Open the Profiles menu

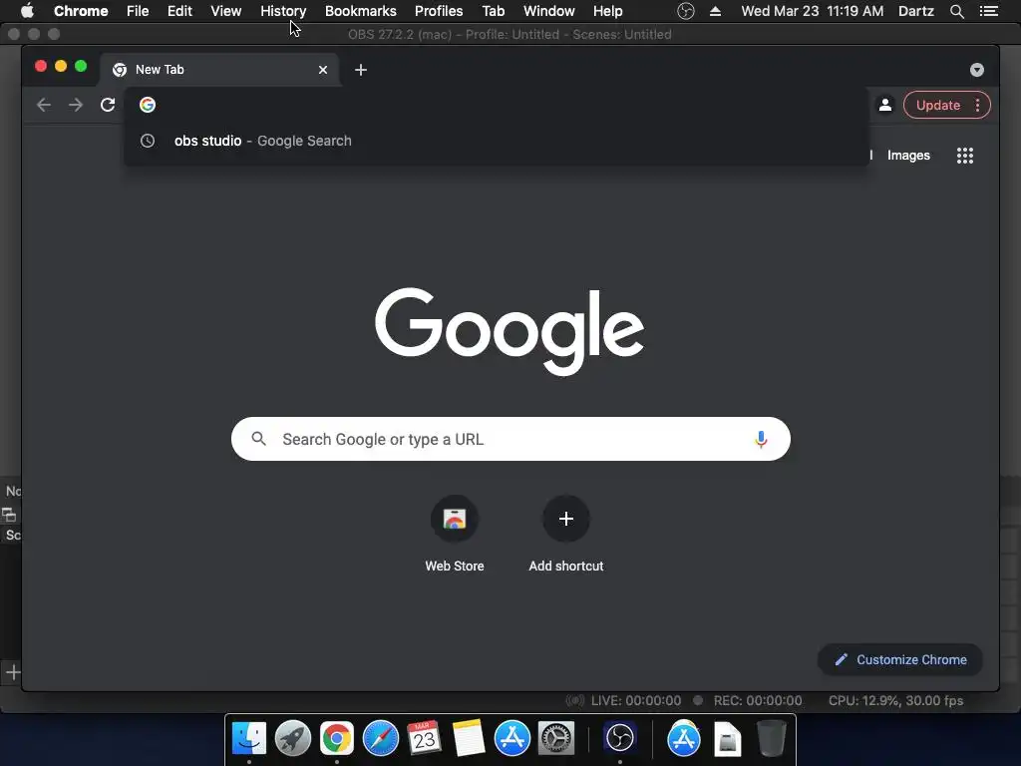(439, 11)
